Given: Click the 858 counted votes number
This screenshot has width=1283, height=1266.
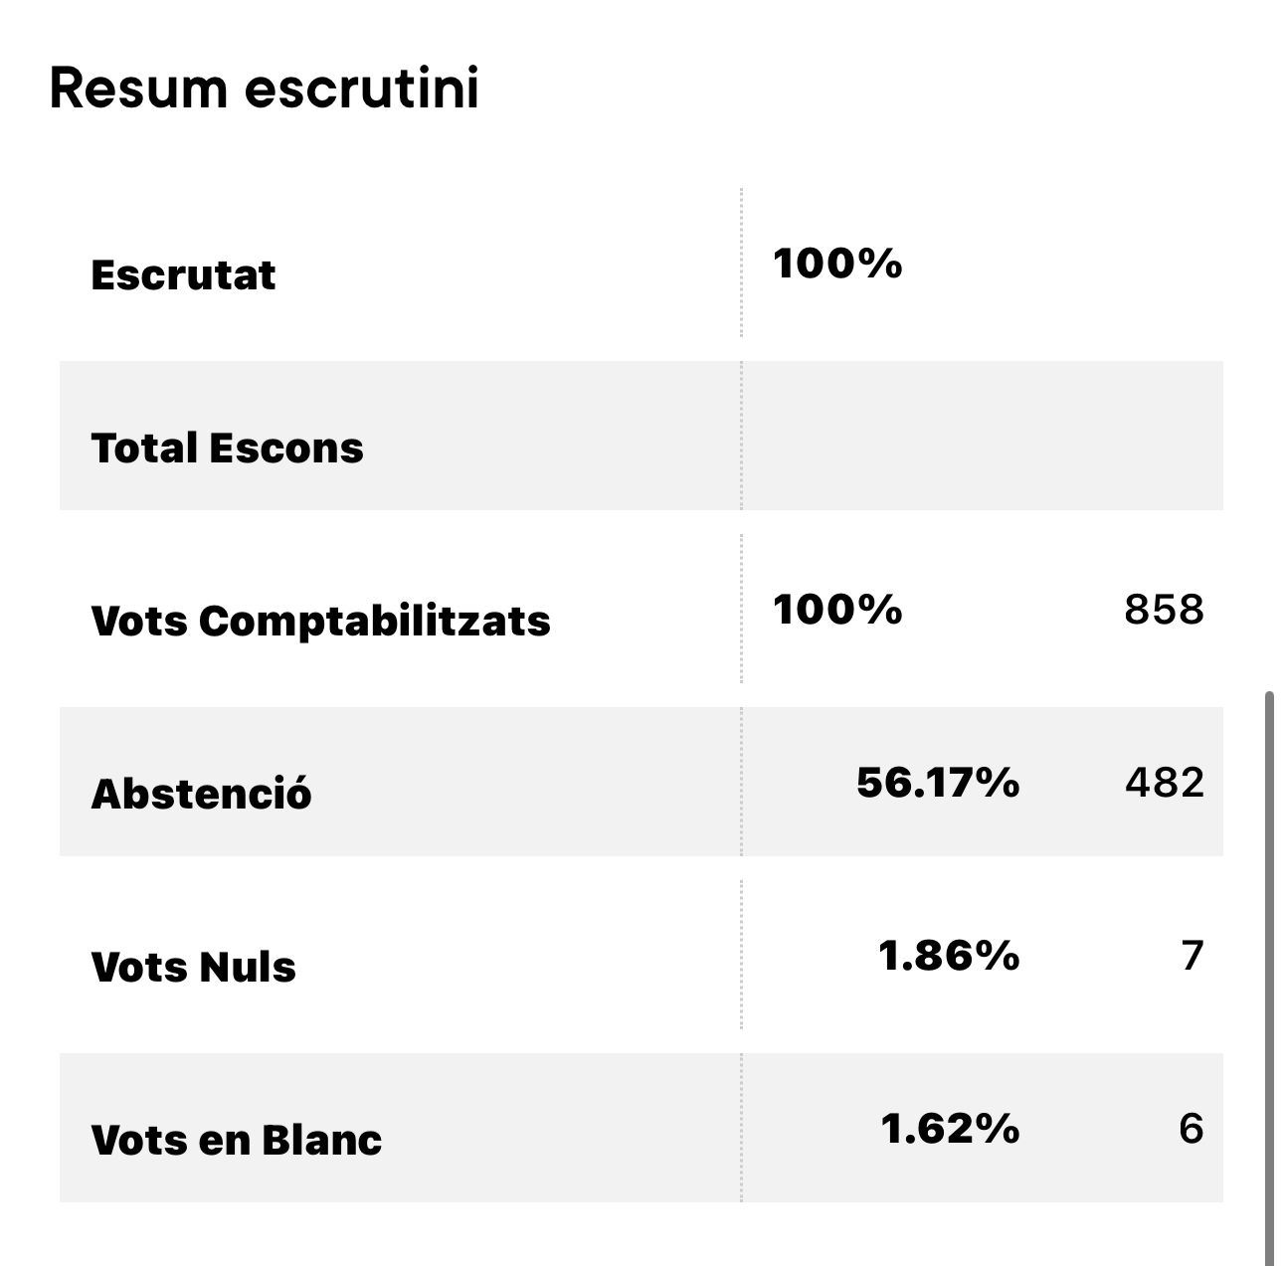Looking at the screenshot, I should [1164, 610].
